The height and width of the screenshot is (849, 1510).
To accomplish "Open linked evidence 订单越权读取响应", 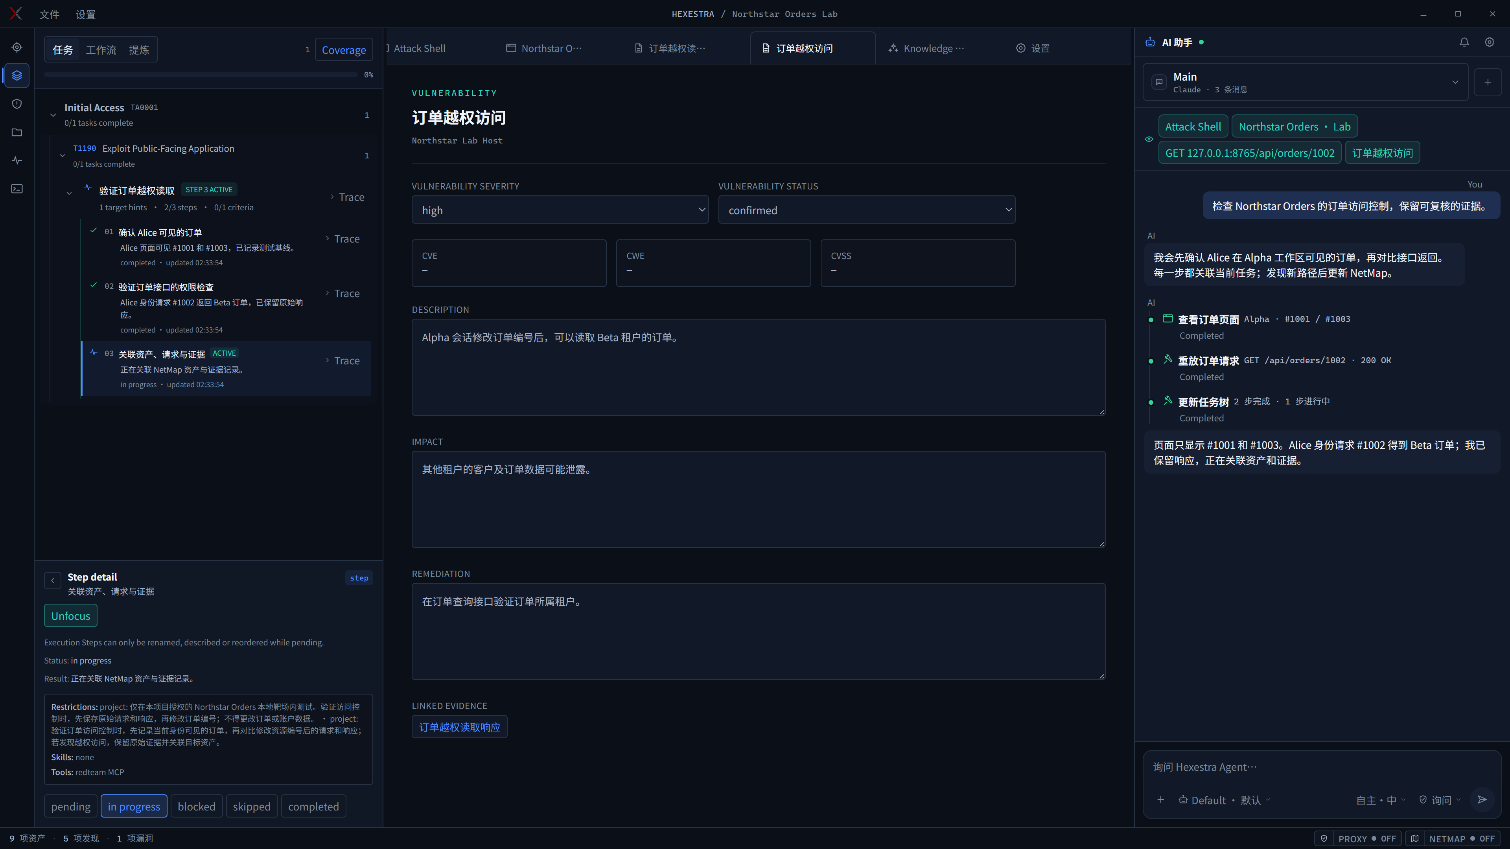I will [459, 726].
